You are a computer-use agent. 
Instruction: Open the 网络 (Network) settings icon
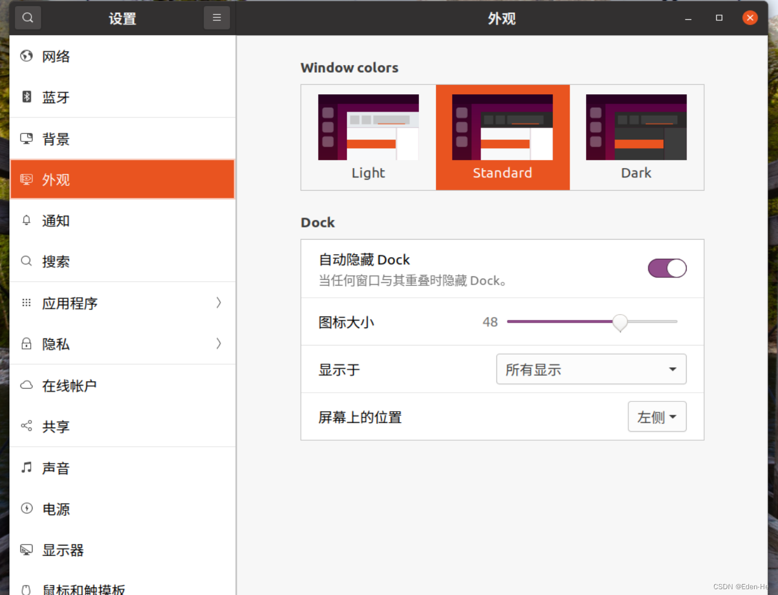pyautogui.click(x=26, y=56)
